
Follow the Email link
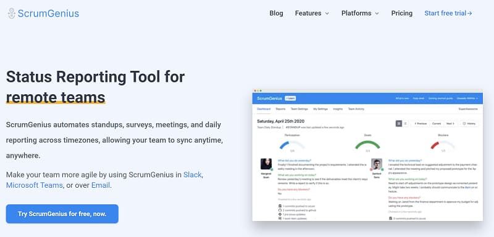click(x=101, y=185)
